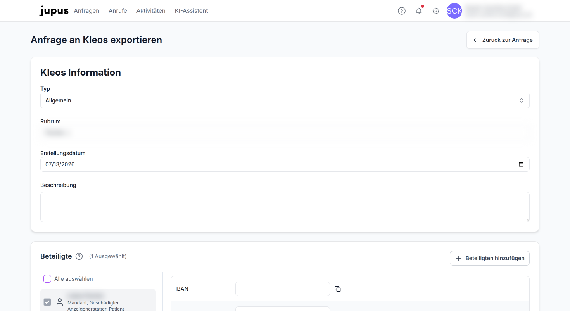Click into the Beschreibung text area
Image resolution: width=570 pixels, height=311 pixels.
point(285,207)
